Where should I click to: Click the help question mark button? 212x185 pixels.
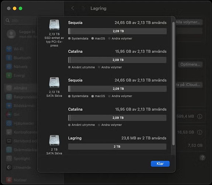point(202,158)
